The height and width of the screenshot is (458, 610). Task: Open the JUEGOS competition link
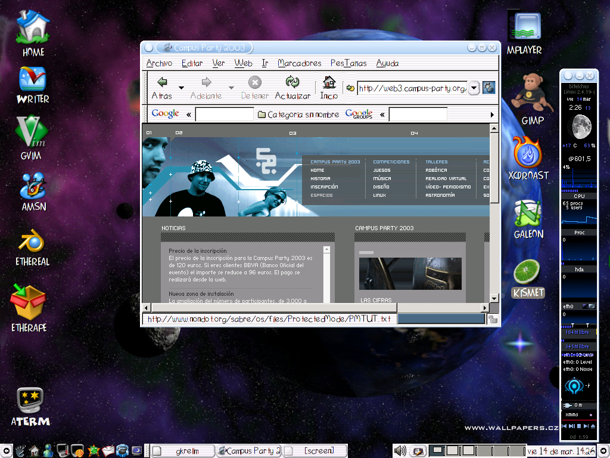382,170
